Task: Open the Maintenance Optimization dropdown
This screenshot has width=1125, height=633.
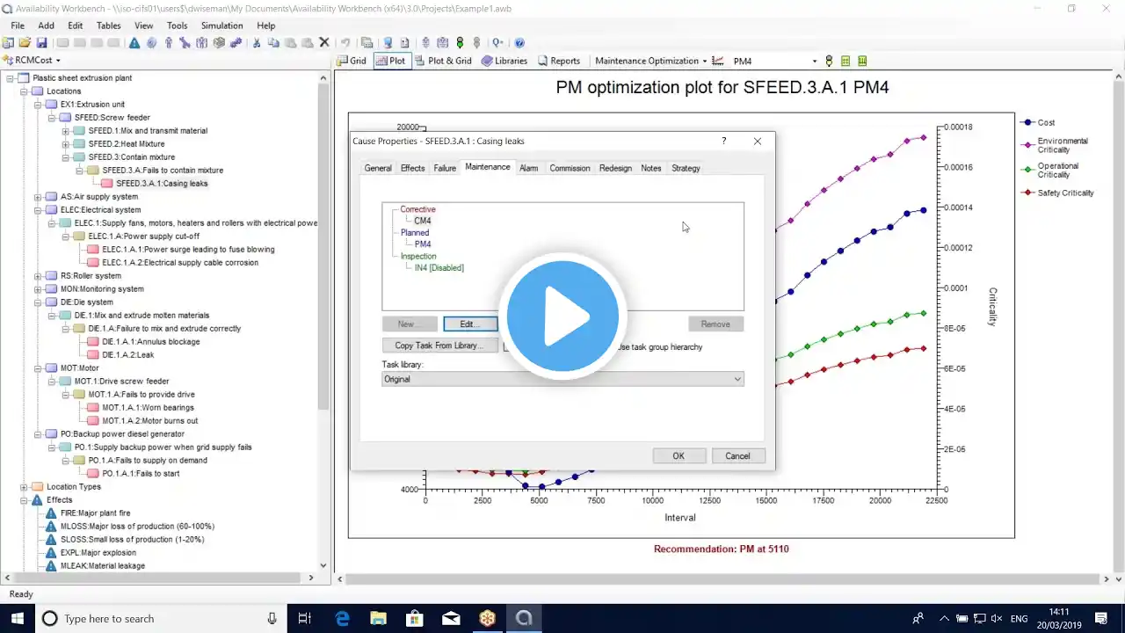Action: point(651,62)
